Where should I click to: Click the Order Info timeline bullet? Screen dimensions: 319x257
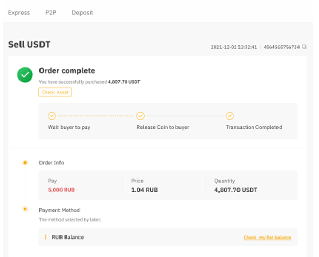click(x=25, y=163)
